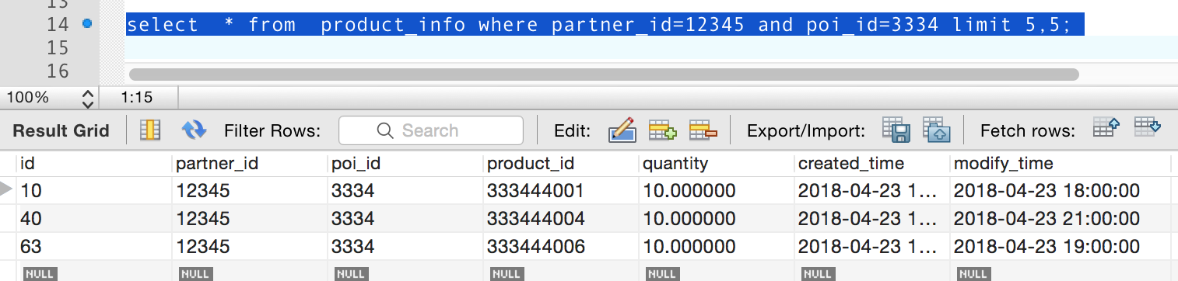The image size is (1178, 281).
Task: Import records from an external file
Action: coord(937,130)
